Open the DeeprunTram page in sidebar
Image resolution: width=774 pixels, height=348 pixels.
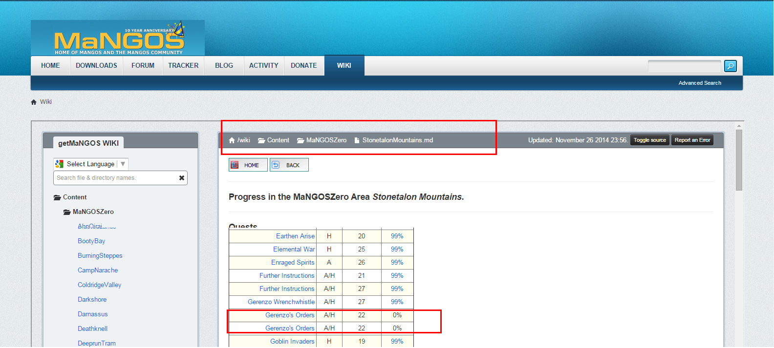tap(97, 343)
